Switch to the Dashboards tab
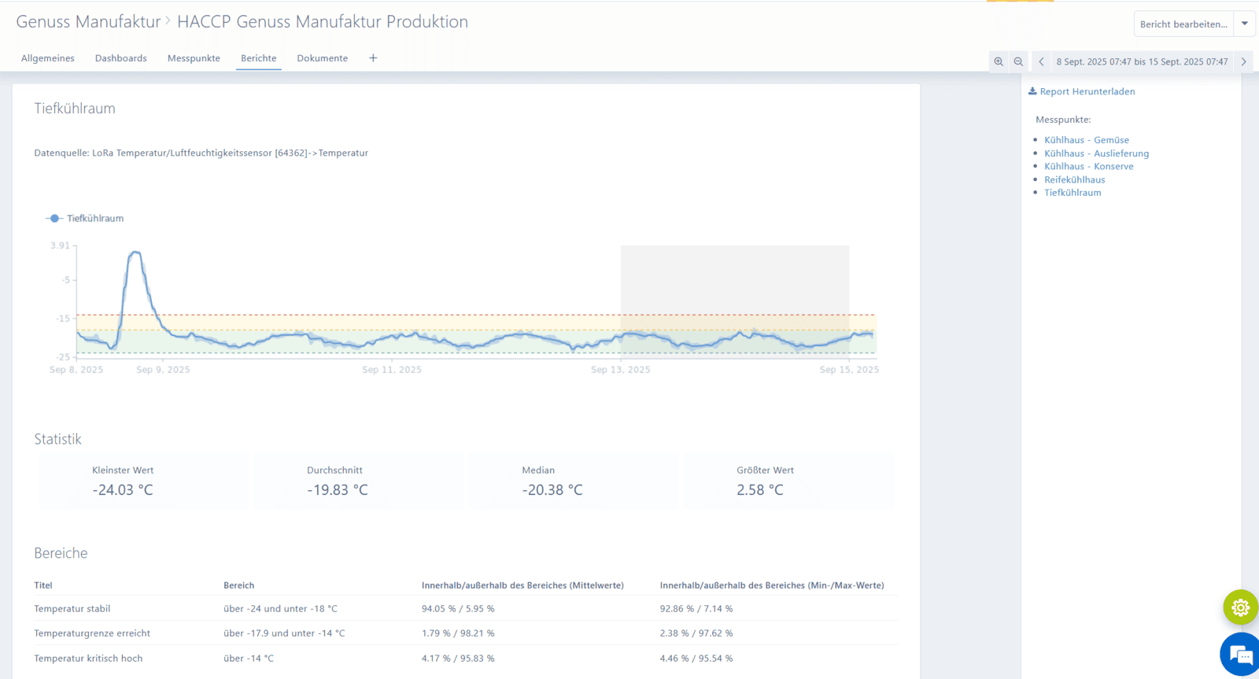 [x=121, y=58]
